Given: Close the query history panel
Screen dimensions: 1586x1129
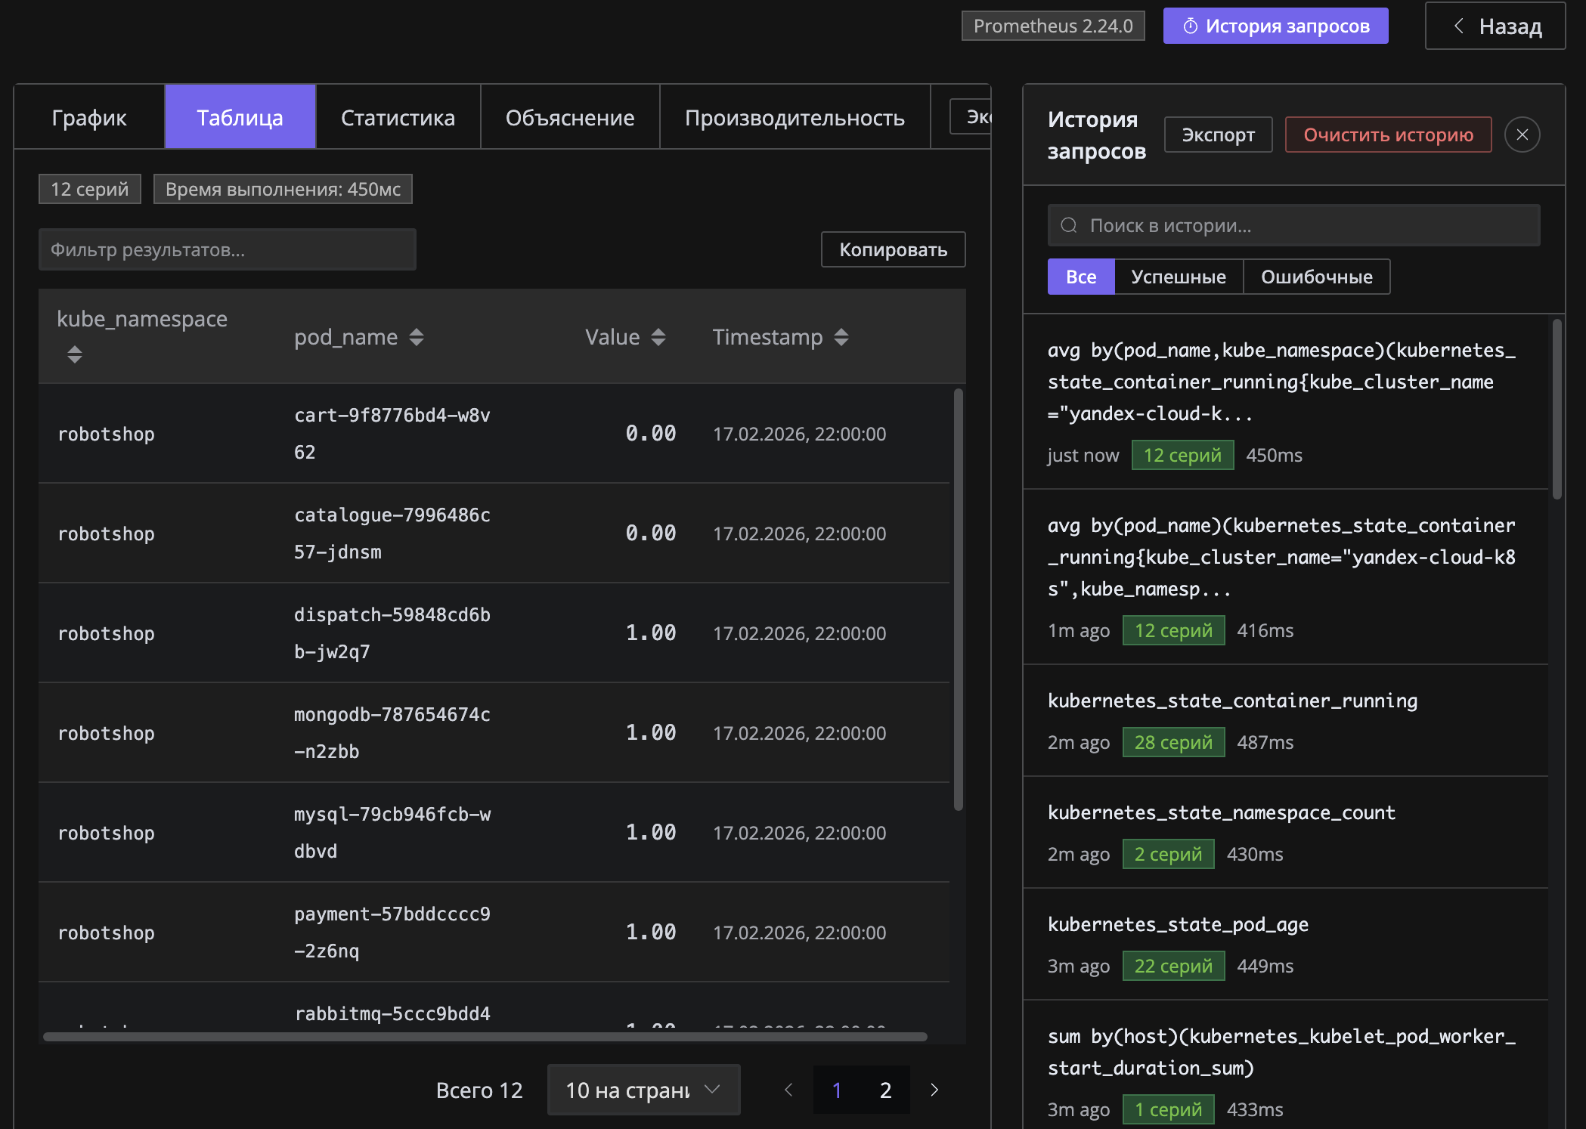Looking at the screenshot, I should click(1522, 135).
